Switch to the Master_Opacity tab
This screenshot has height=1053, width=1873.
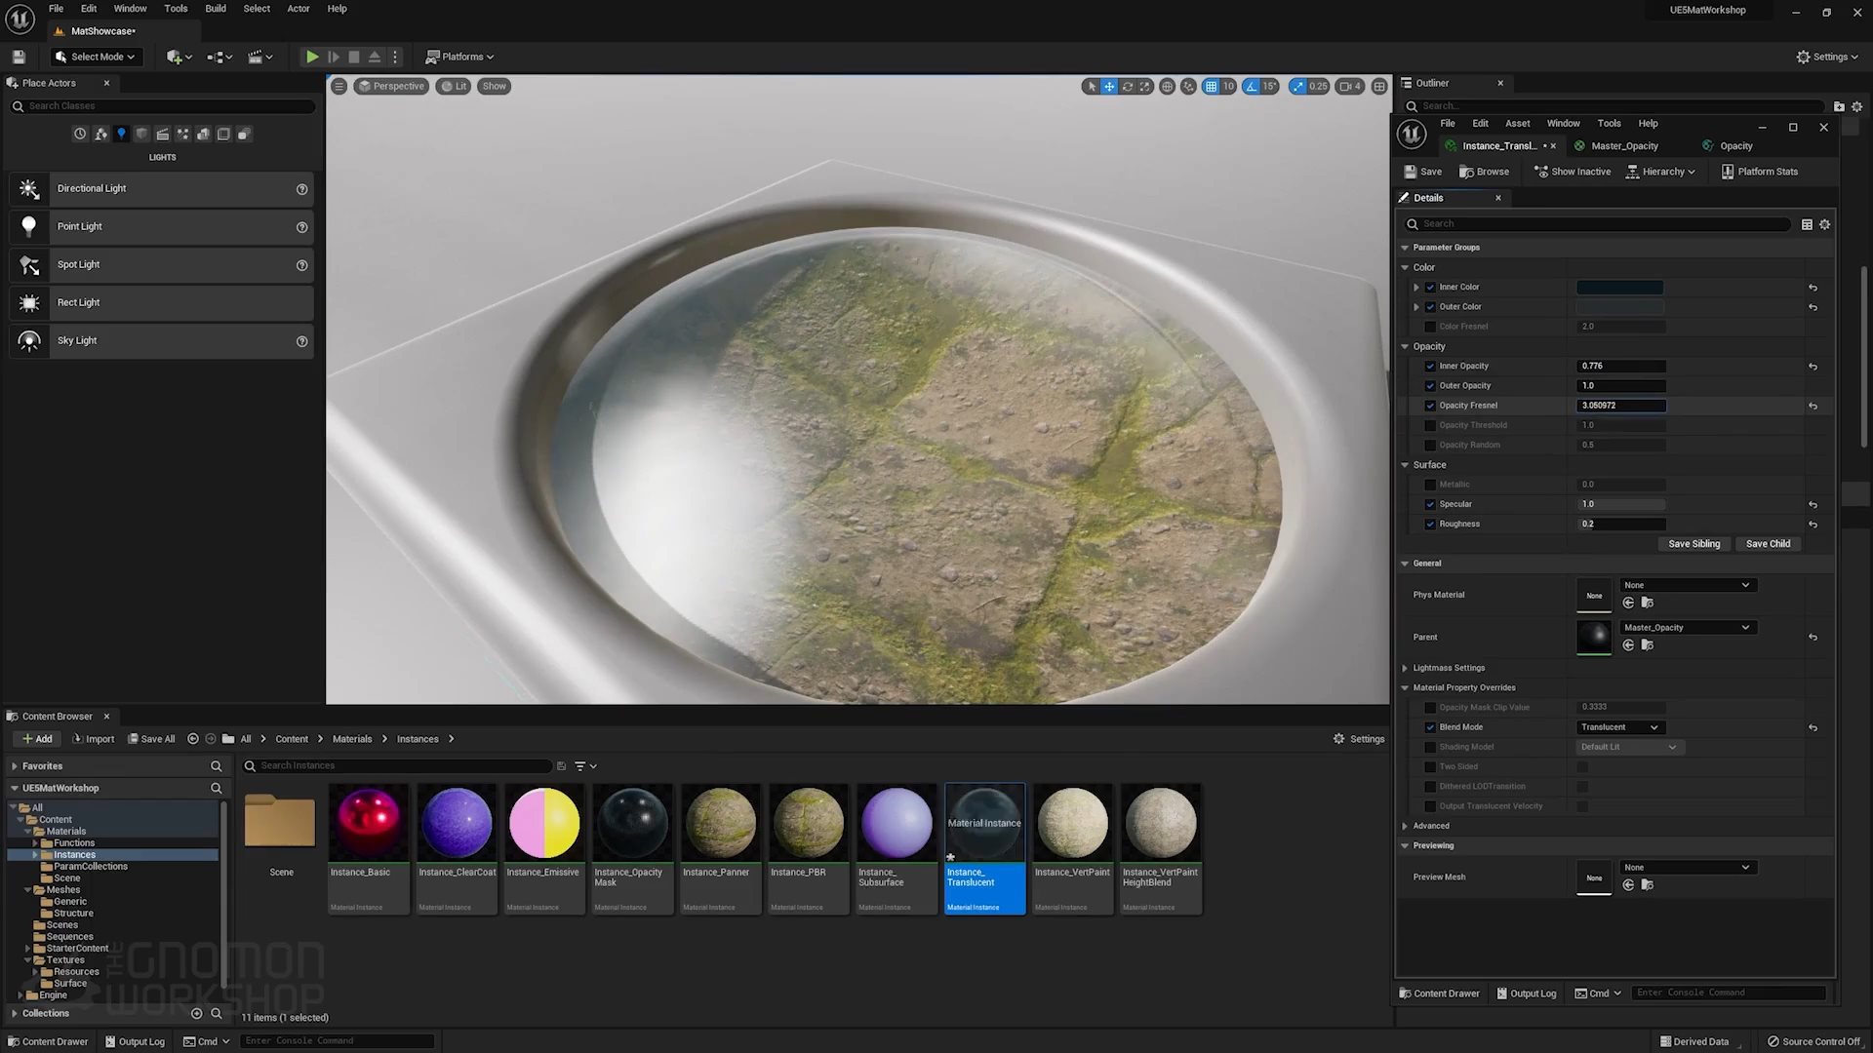click(x=1623, y=146)
